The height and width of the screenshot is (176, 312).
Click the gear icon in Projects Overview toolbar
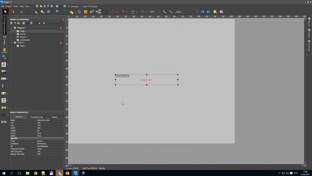pyautogui.click(x=44, y=23)
